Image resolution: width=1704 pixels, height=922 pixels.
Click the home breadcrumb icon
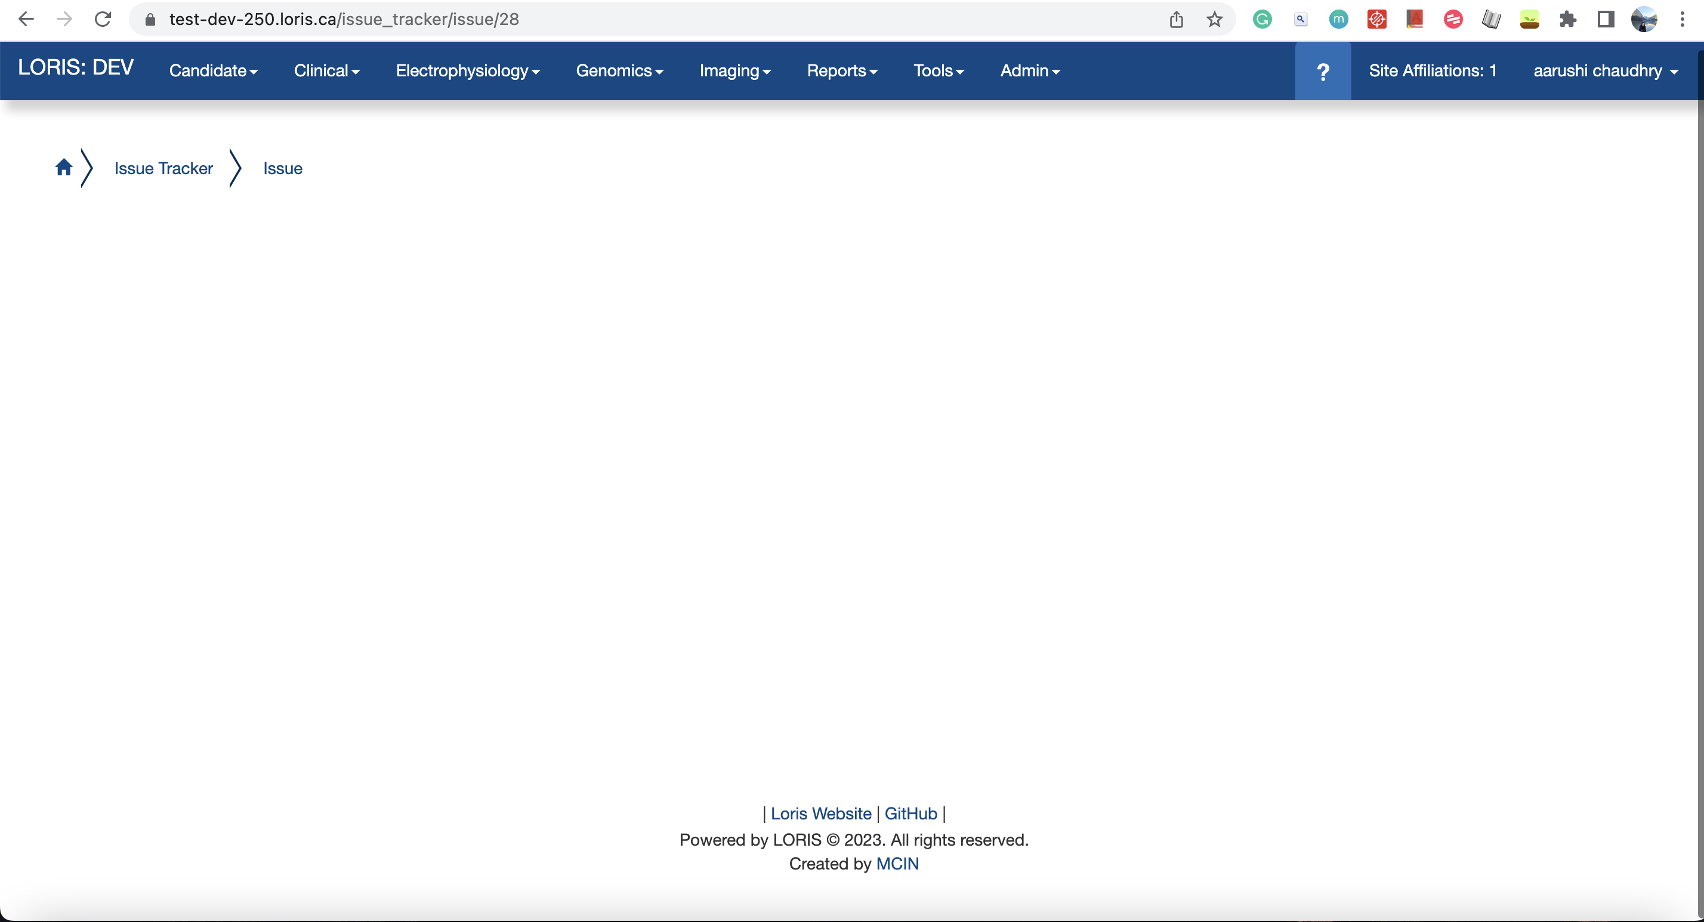tap(63, 168)
